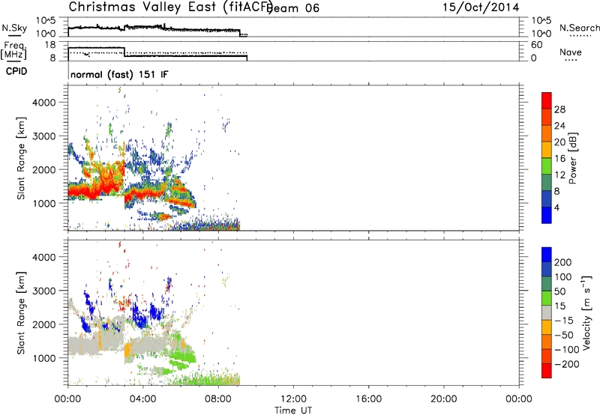Click the light green segment of velocity colorbar

tap(547, 298)
